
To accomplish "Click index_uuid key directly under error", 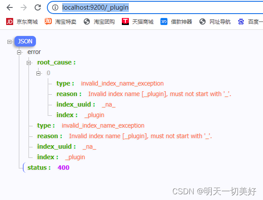I will (x=57, y=146).
